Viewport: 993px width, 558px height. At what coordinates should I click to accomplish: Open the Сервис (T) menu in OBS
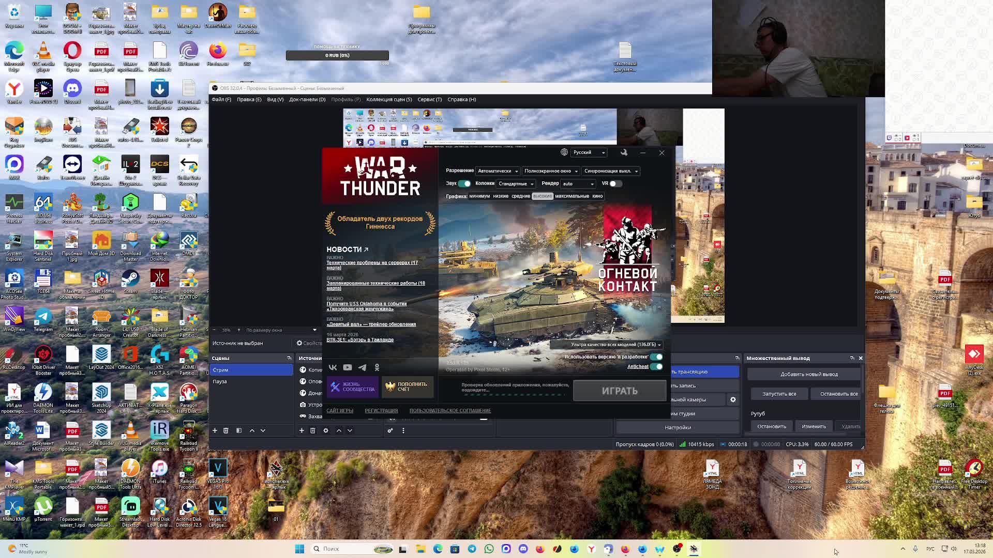tap(429, 99)
